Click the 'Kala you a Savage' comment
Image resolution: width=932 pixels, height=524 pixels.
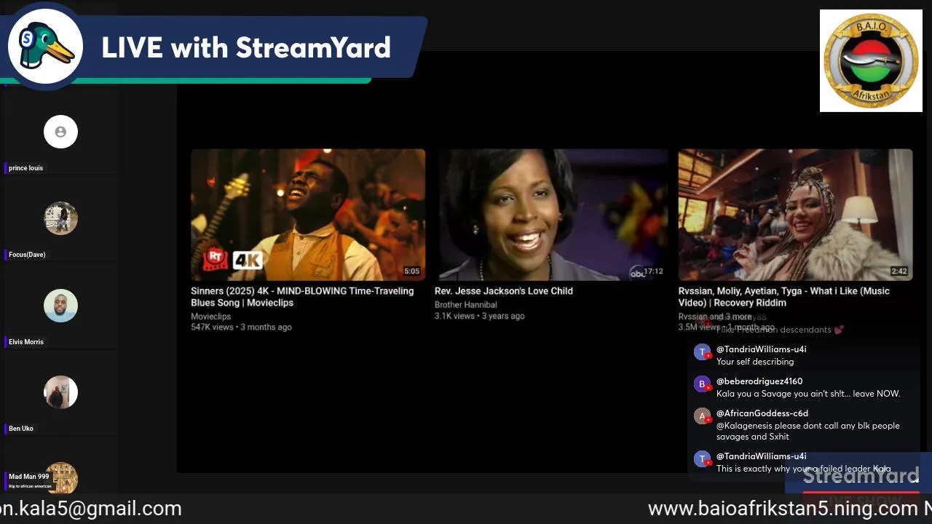click(x=808, y=394)
